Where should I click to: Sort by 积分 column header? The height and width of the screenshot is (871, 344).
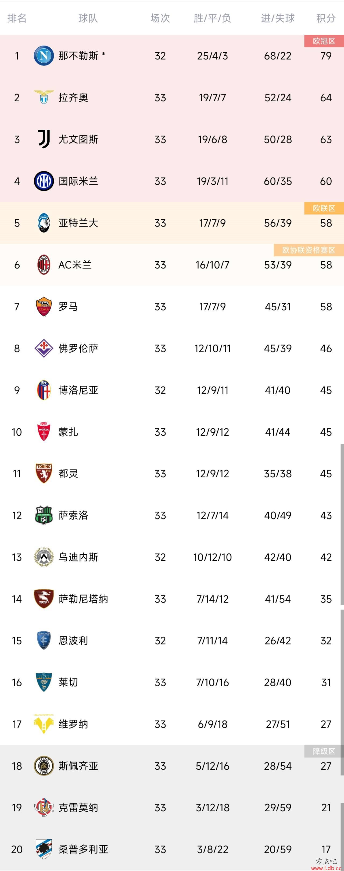click(x=326, y=18)
